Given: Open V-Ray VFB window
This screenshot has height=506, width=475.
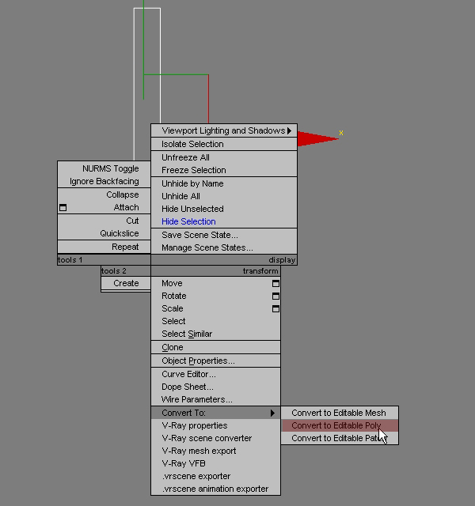Looking at the screenshot, I should coord(184,463).
